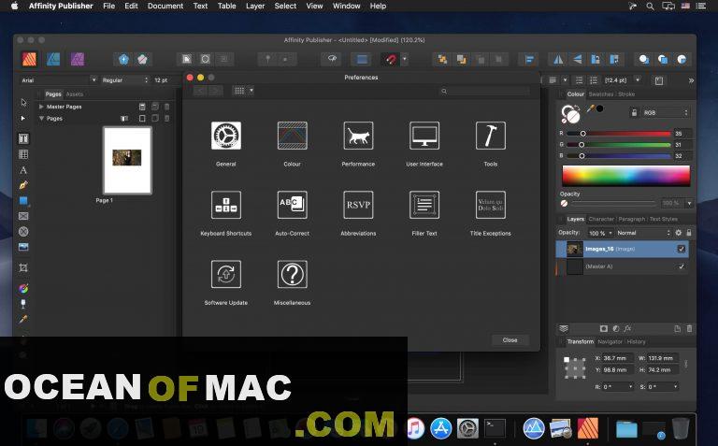The height and width of the screenshot is (446, 718).
Task: Open Spotlight search in menu bar
Action: pyautogui.click(x=650, y=6)
